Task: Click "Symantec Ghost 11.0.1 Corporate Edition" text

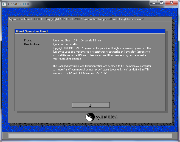Action: pyautogui.click(x=77, y=41)
